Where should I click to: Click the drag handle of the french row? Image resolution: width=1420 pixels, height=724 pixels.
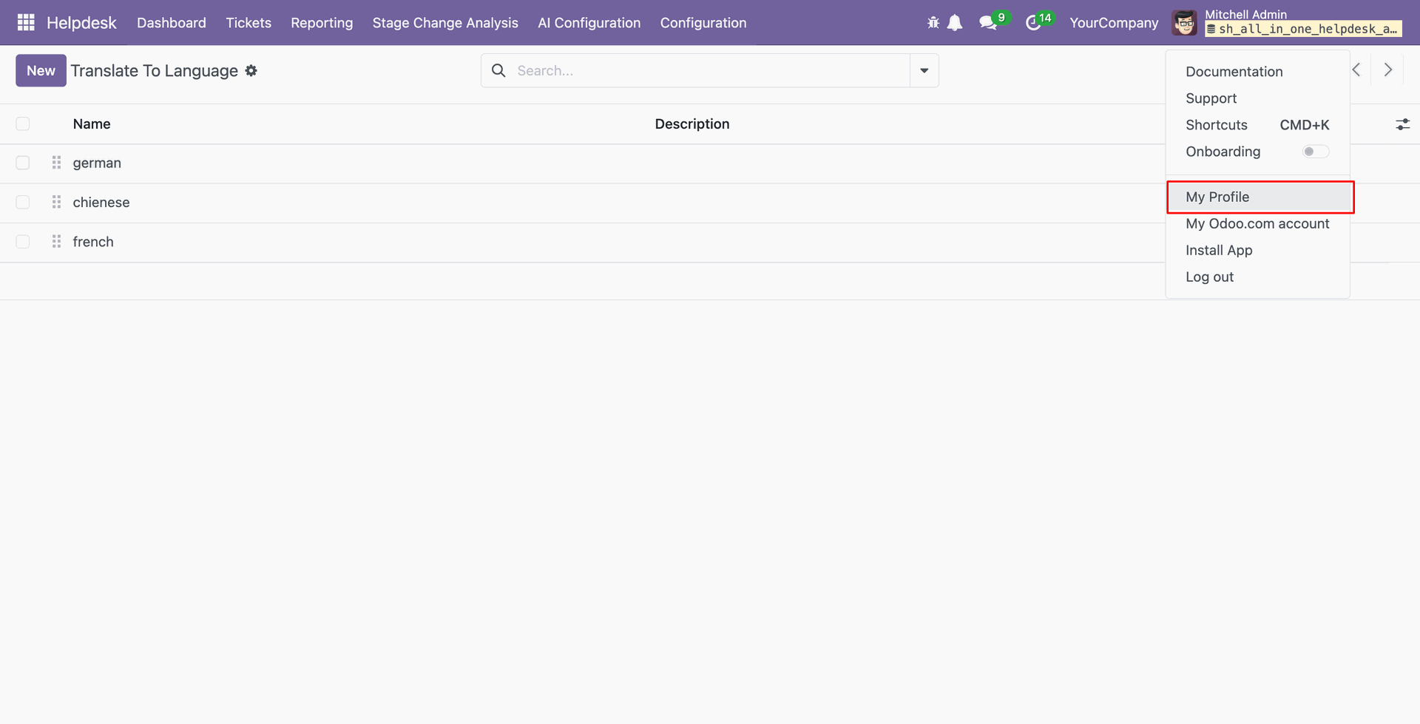pos(56,241)
